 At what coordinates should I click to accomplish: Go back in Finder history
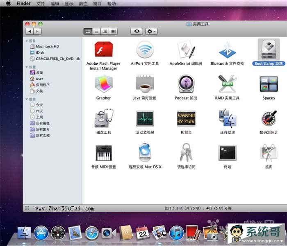[x=30, y=32]
